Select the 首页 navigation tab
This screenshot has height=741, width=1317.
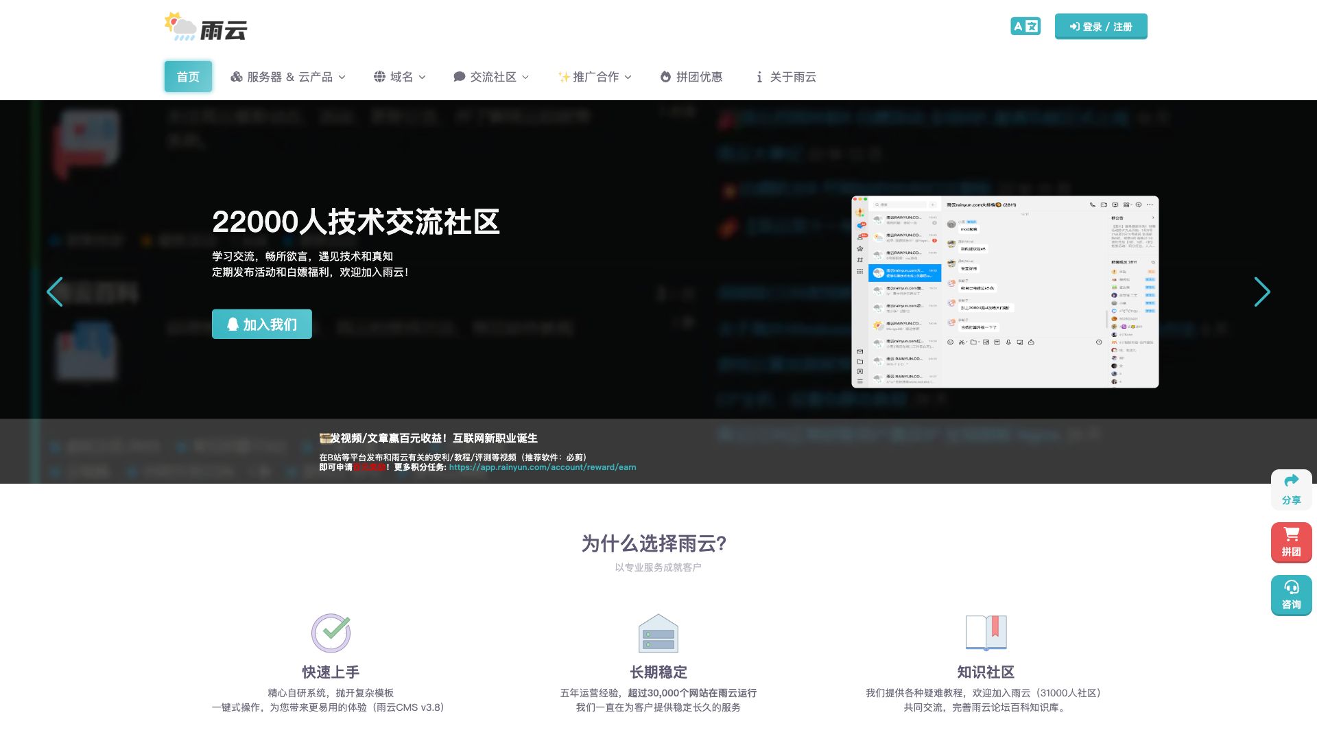click(x=188, y=77)
